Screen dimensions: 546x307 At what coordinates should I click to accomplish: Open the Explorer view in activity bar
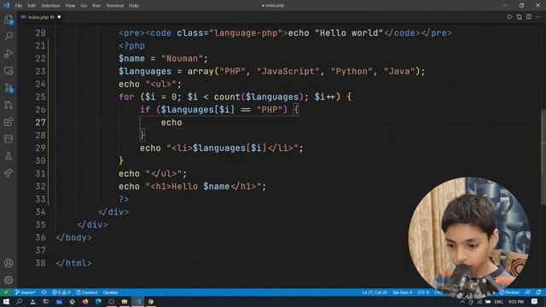pyautogui.click(x=9, y=20)
